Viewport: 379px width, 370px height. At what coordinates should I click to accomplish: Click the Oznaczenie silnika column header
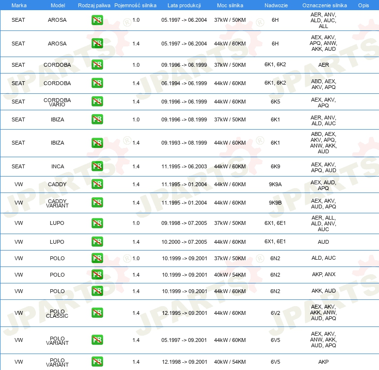click(324, 5)
